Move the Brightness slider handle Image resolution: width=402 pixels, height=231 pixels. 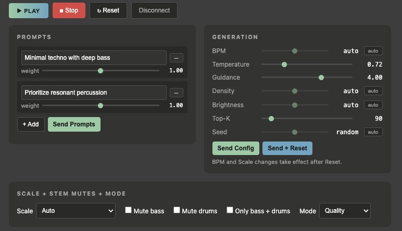point(295,105)
